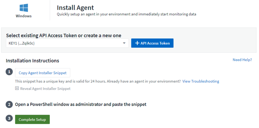Click the snippet valid for 24 hours note
Screen dimensions: 259x128
tap(98, 81)
